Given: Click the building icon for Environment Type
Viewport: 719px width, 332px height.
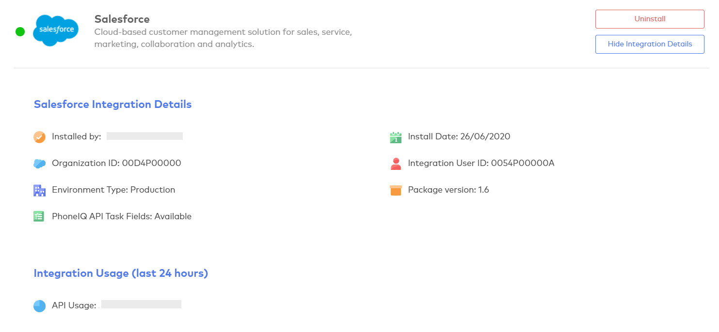Looking at the screenshot, I should [x=39, y=190].
